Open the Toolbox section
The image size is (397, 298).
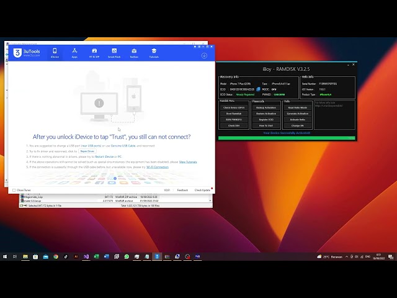(x=134, y=53)
